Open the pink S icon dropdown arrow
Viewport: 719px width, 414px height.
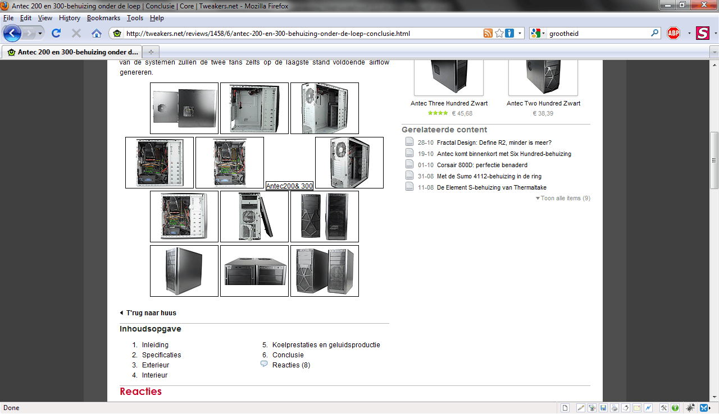714,34
